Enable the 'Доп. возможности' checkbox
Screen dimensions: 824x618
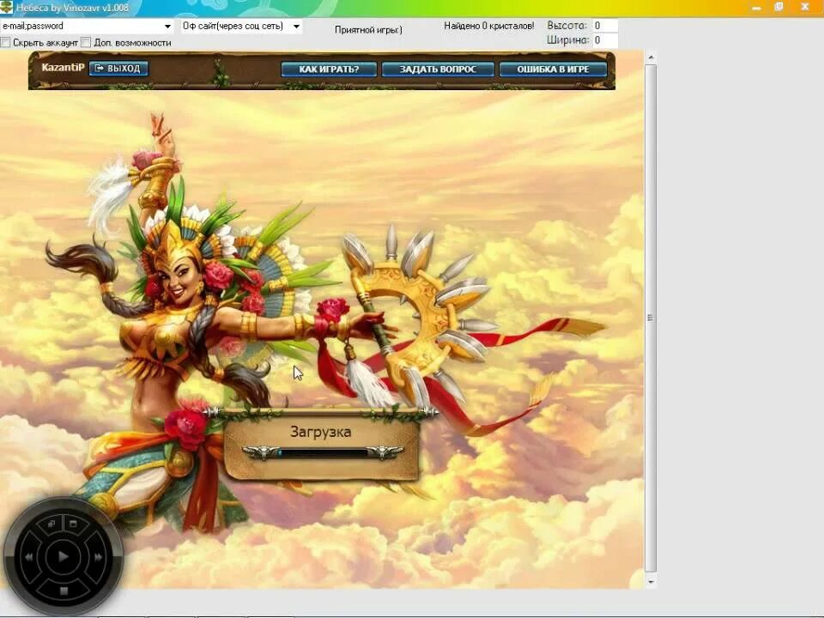pos(86,43)
